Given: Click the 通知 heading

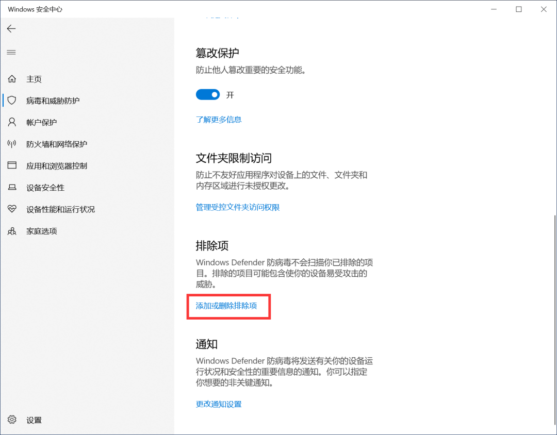Looking at the screenshot, I should (207, 344).
